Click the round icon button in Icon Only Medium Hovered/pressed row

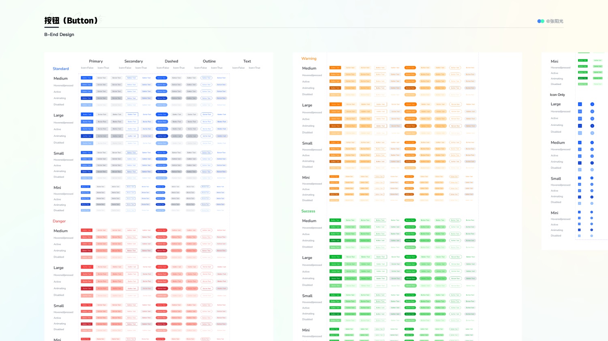click(x=592, y=149)
